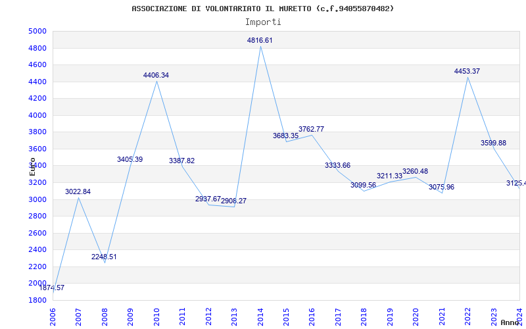Click the 2937.67 data label
The height and width of the screenshot is (329, 526).
coord(208,199)
